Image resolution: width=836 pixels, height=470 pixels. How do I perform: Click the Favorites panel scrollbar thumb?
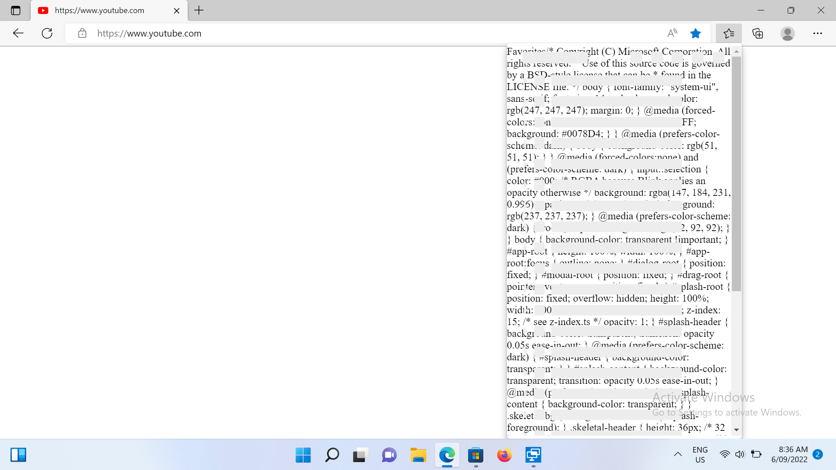[736, 174]
